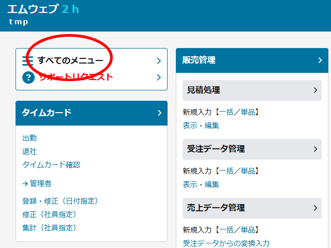Open 見積処理 submenu button
The height and width of the screenshot is (248, 331).
point(252,90)
